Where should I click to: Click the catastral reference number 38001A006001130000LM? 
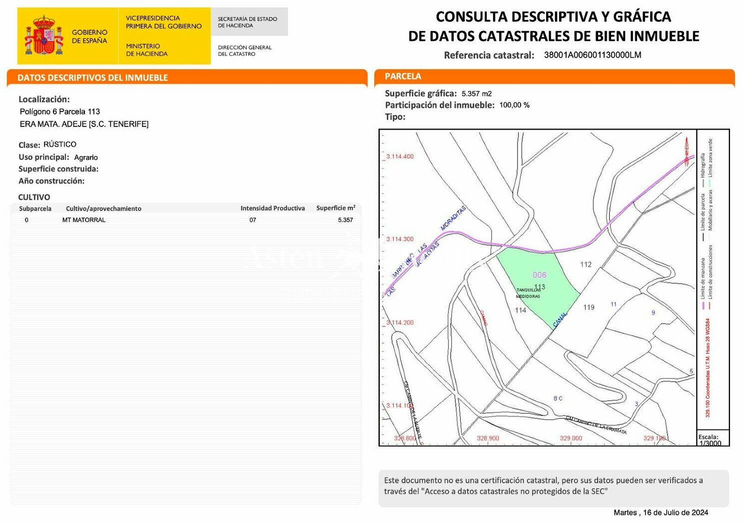tap(592, 55)
